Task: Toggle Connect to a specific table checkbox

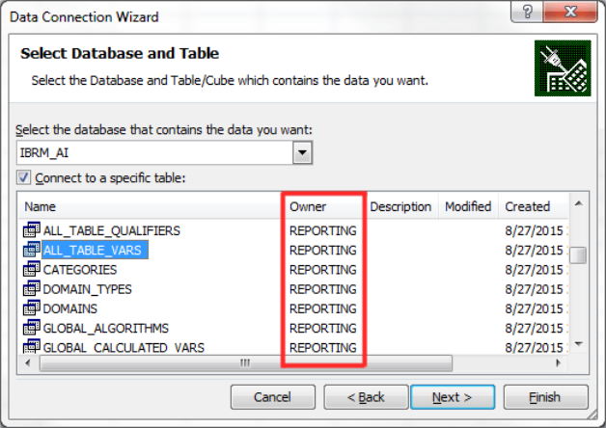Action: pos(23,177)
